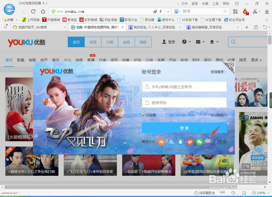Open the 收藏 favorites star bookmark

coord(8,20)
